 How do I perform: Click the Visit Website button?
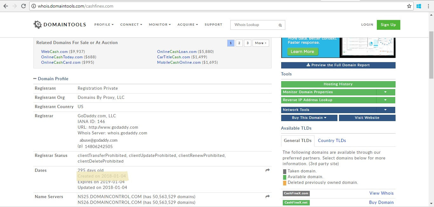coord(367,118)
